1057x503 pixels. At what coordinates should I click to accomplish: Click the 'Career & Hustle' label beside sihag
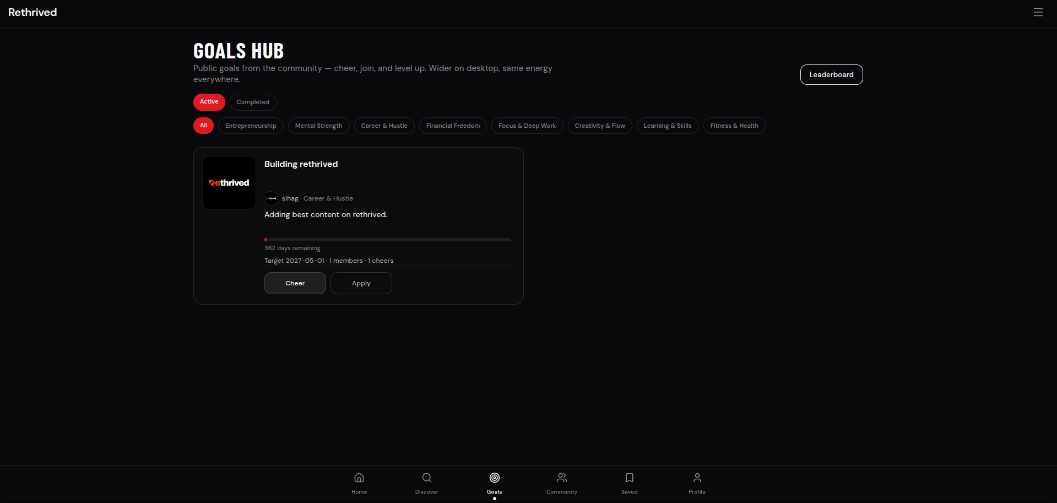tap(328, 198)
